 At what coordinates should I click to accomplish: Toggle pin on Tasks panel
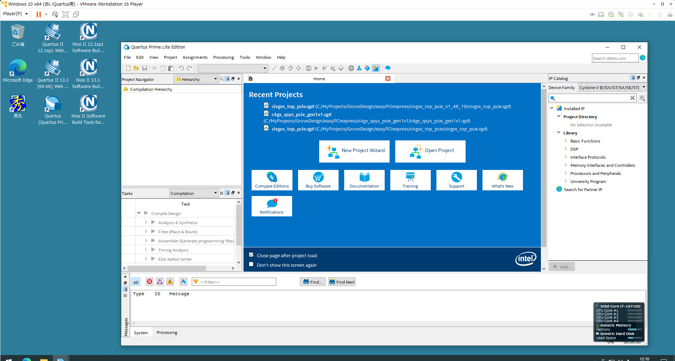click(x=228, y=193)
